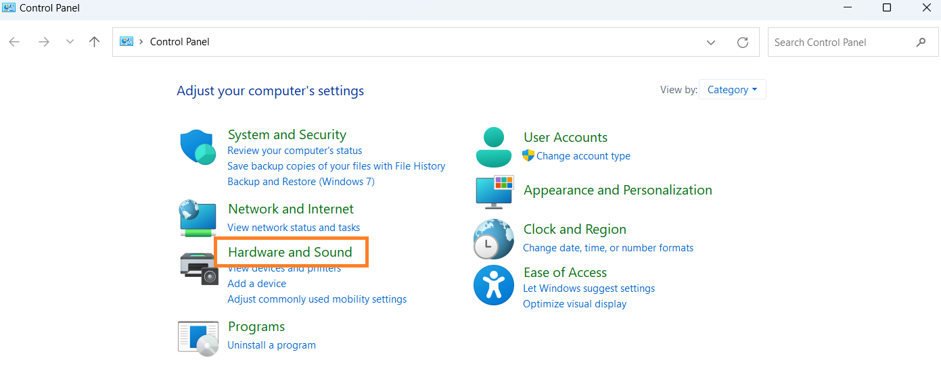
Task: Click the Control Panel breadcrumb
Action: click(x=180, y=42)
